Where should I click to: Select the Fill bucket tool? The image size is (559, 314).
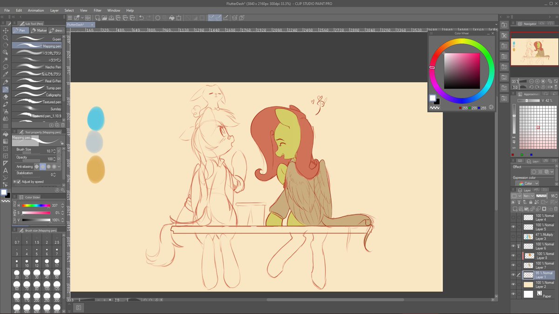point(6,134)
